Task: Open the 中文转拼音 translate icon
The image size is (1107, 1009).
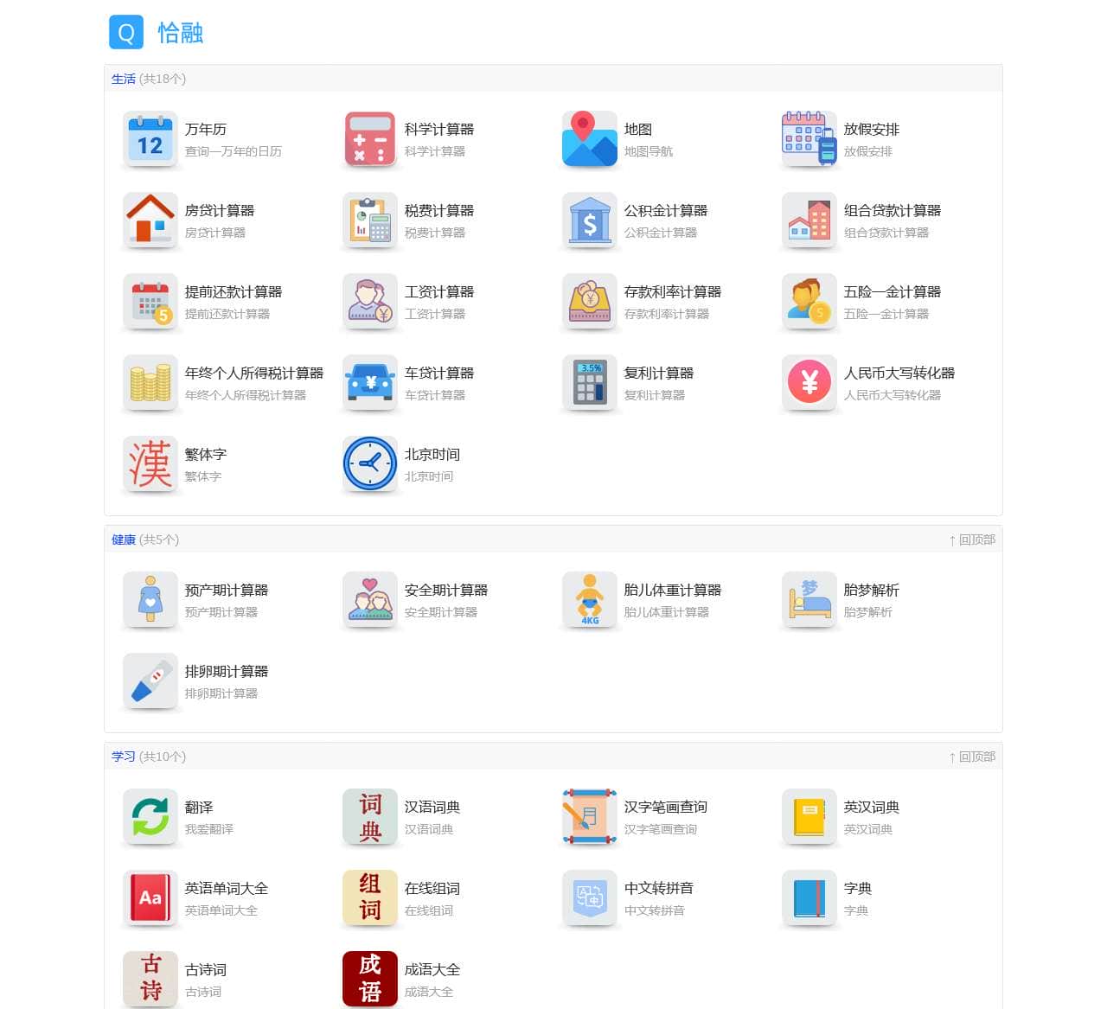Action: (590, 897)
